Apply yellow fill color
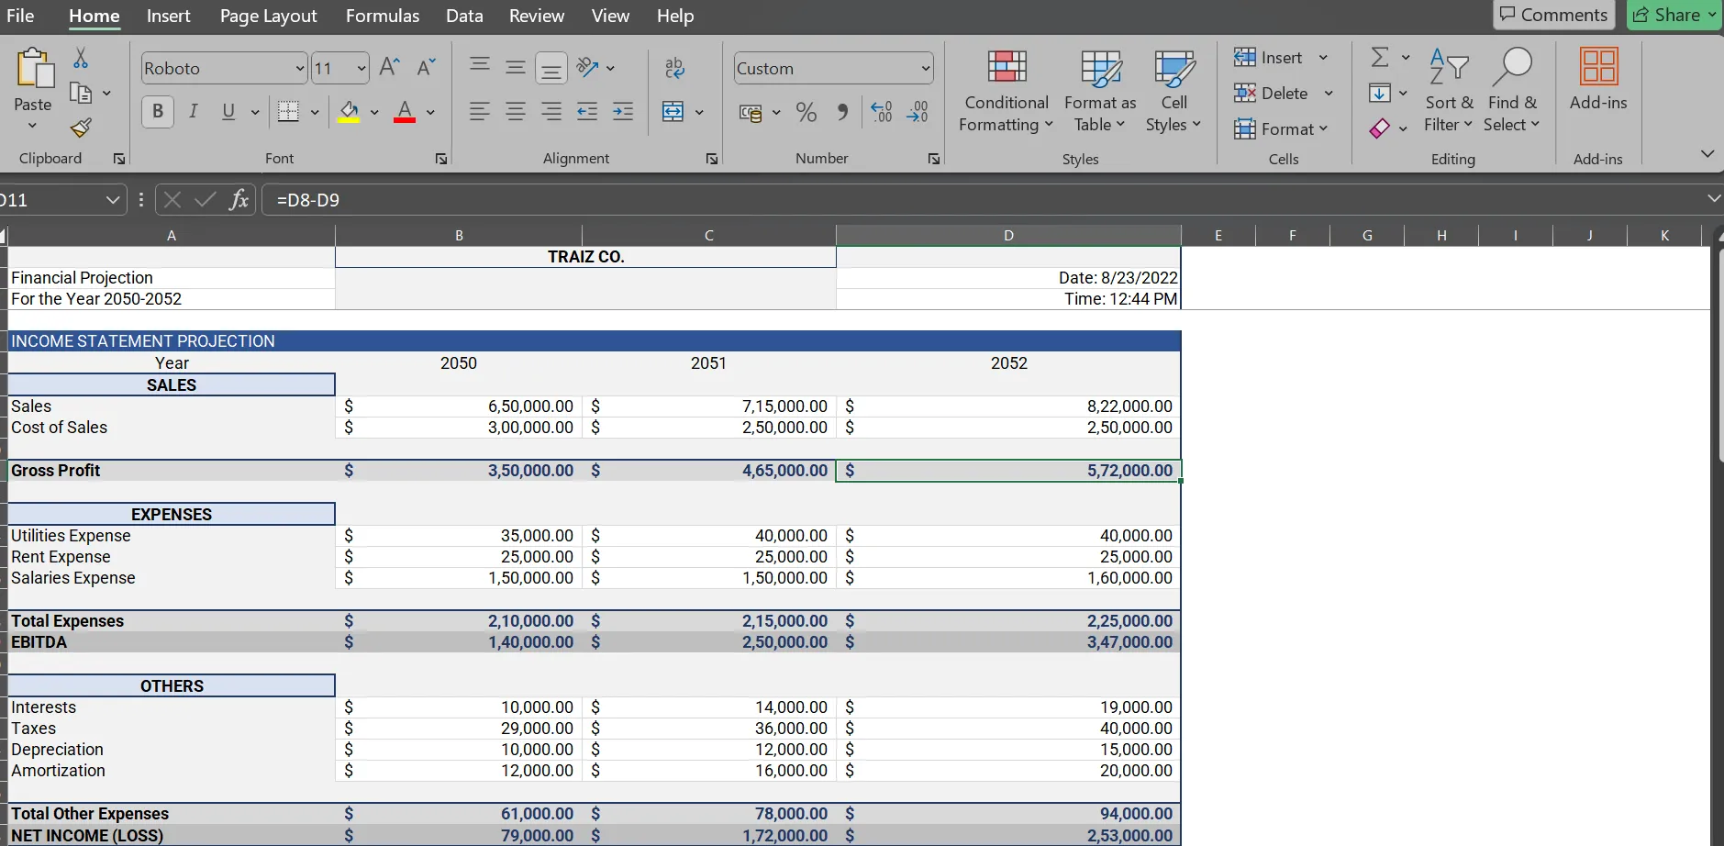The width and height of the screenshot is (1724, 846). pos(349,112)
